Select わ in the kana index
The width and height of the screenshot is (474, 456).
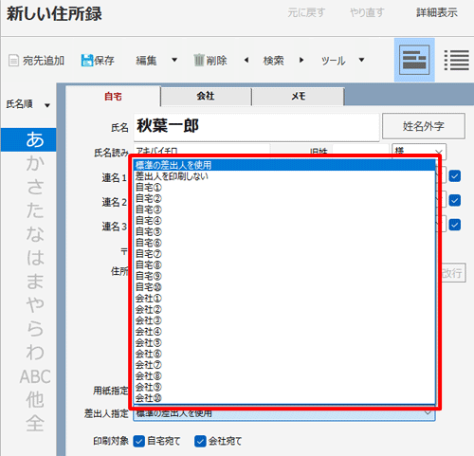coord(35,352)
